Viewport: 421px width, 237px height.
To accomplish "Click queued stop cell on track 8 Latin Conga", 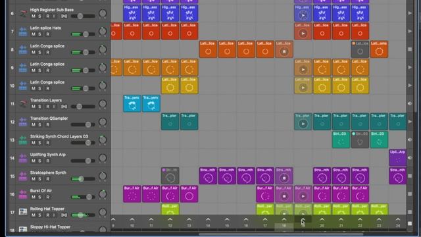I will (284, 49).
